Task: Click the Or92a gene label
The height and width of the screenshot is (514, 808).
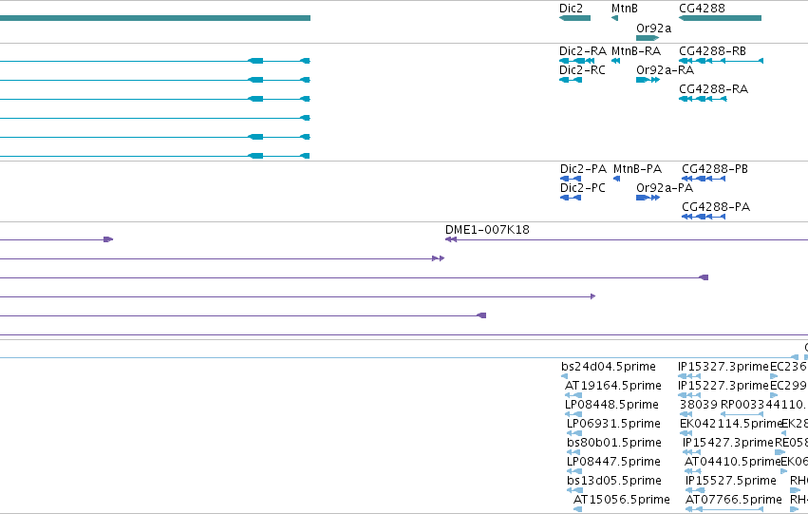Action: click(654, 29)
